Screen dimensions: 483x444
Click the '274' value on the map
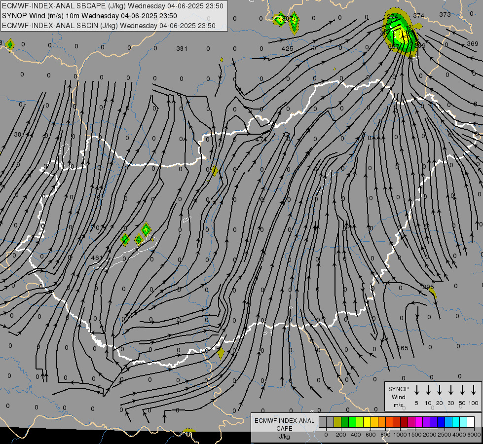click(x=393, y=16)
